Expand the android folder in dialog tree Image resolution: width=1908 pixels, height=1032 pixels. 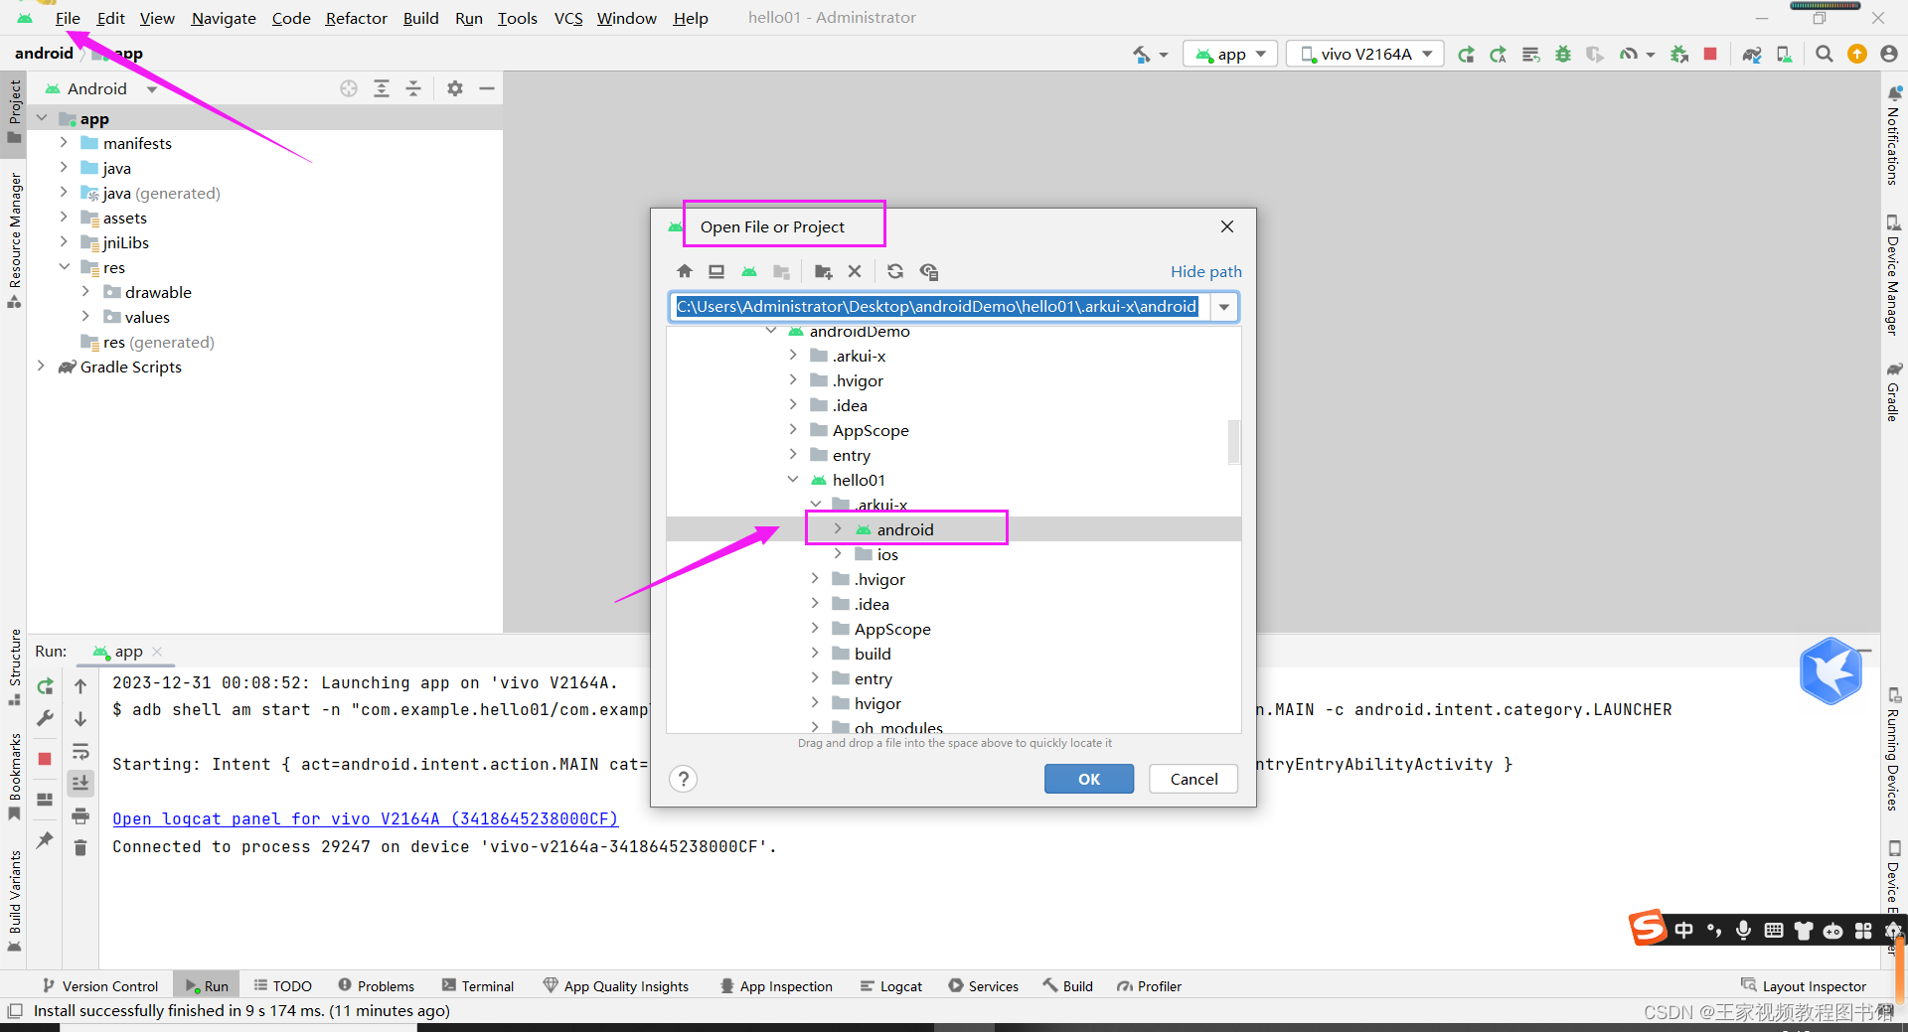coord(838,529)
